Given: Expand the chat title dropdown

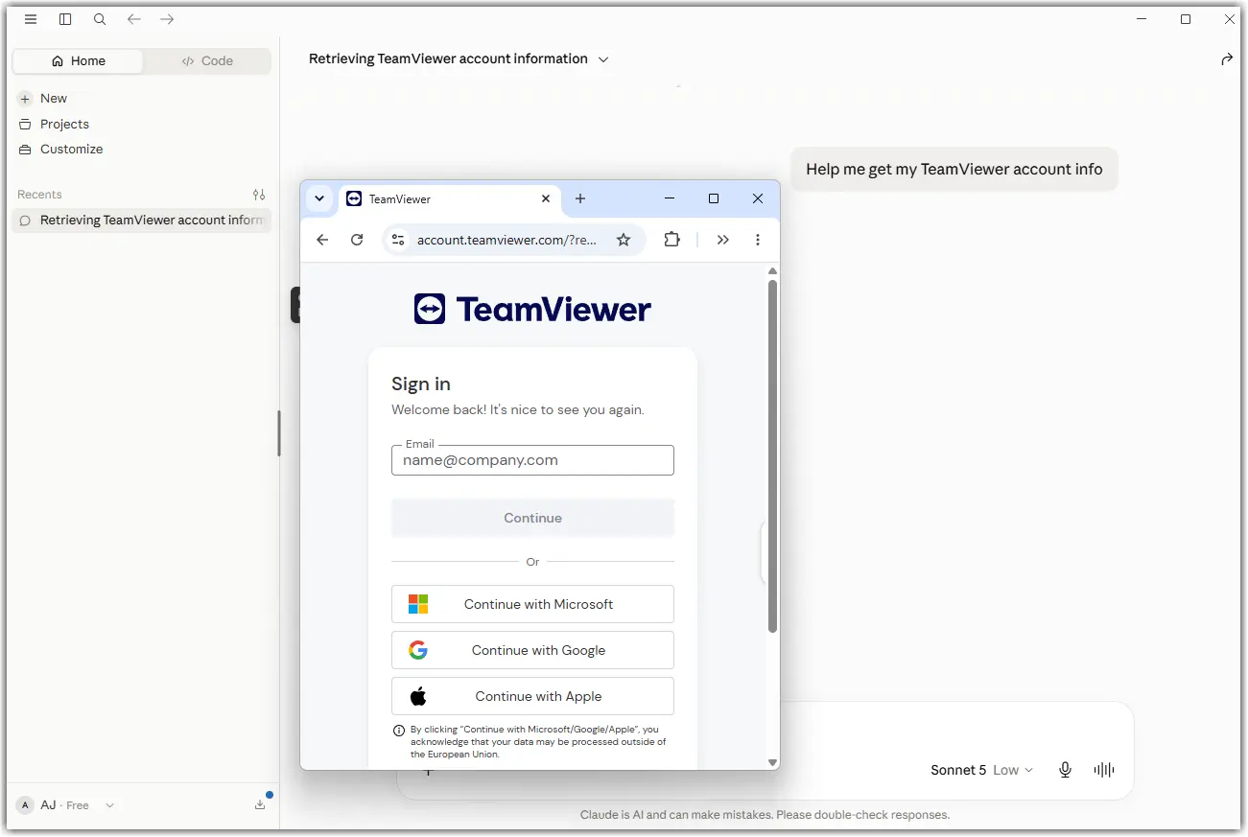Looking at the screenshot, I should 603,59.
